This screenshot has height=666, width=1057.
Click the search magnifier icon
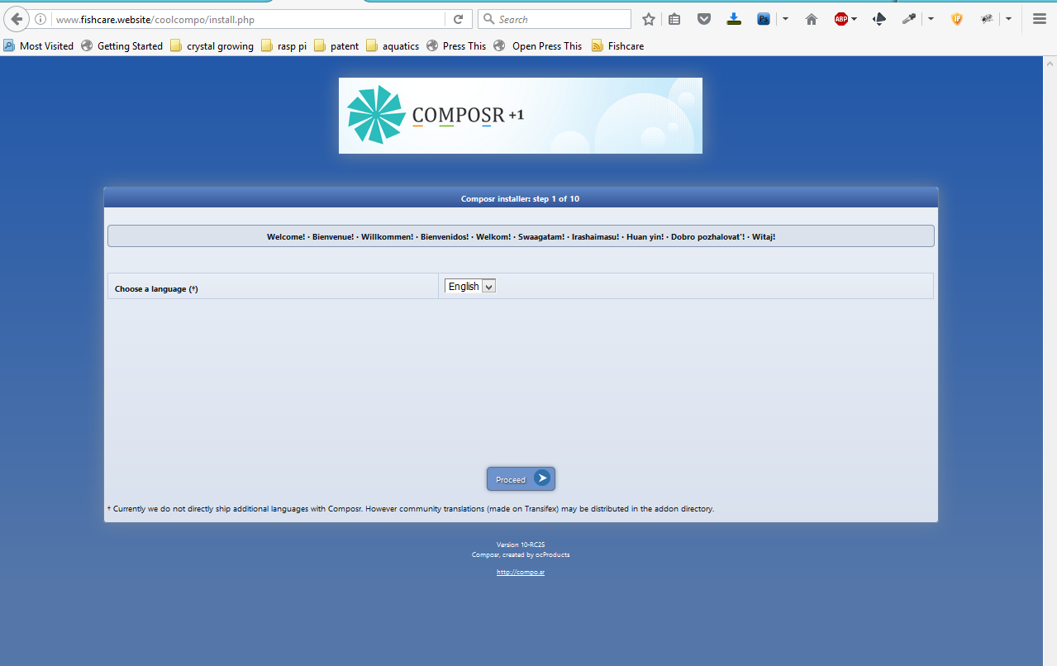coord(488,19)
